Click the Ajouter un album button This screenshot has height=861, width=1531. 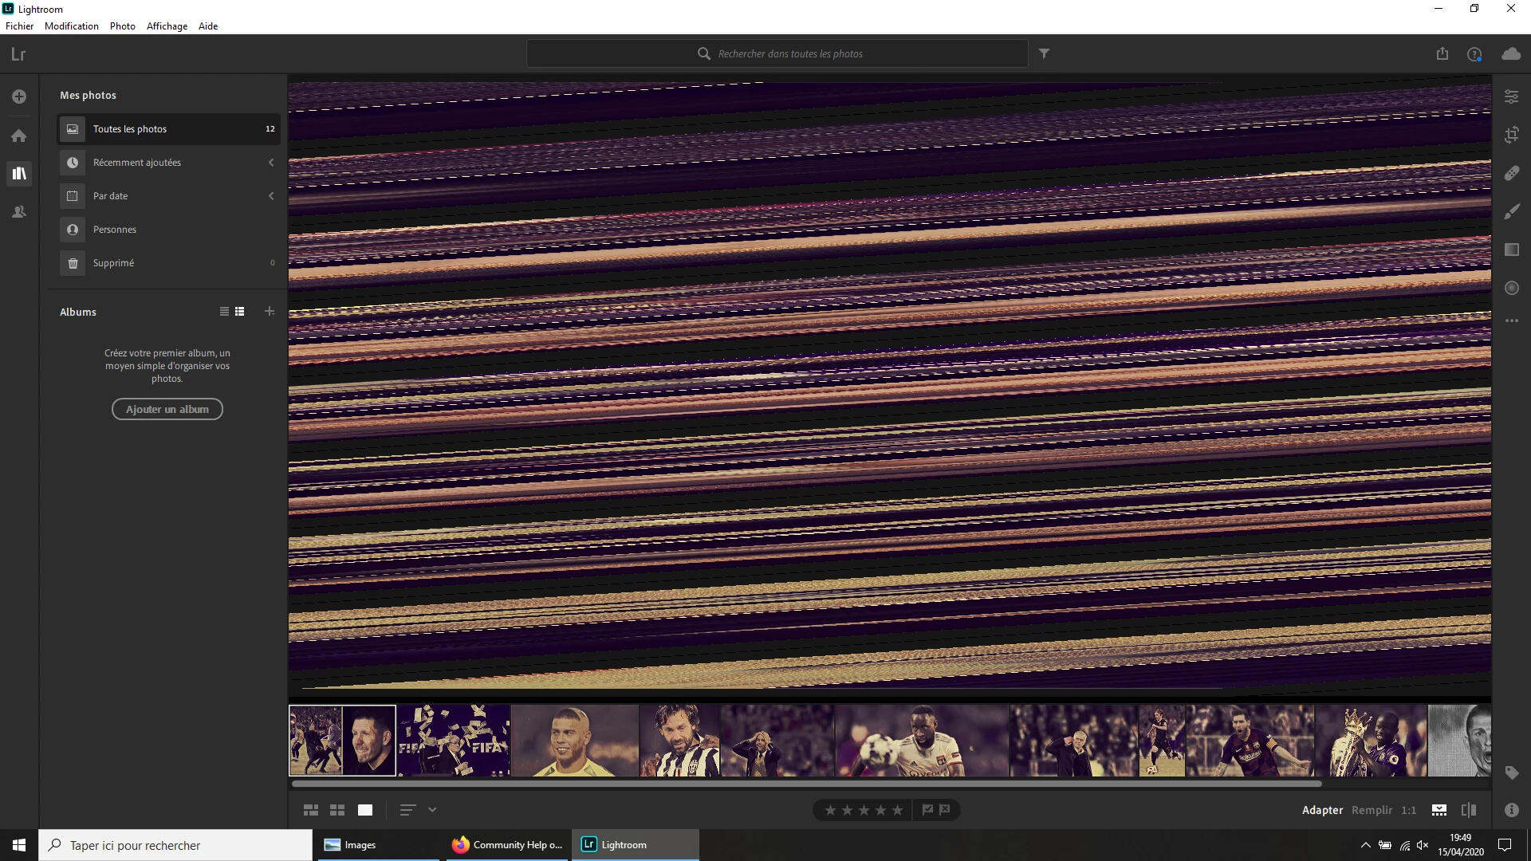[167, 409]
